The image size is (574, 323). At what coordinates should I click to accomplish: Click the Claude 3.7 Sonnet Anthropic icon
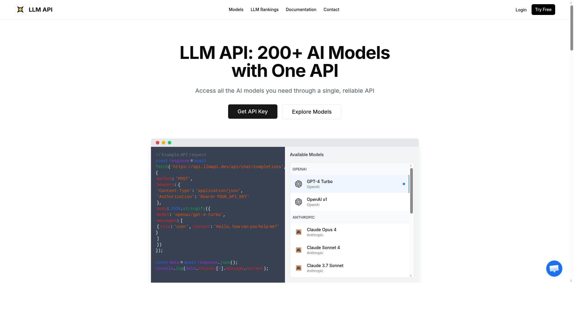click(298, 268)
